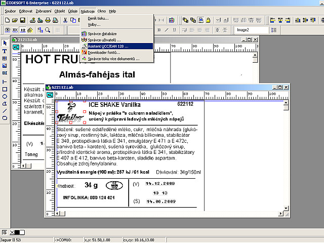The height and width of the screenshot is (243, 324).
Task: Open the Zobrazení menu
Action: point(44,11)
